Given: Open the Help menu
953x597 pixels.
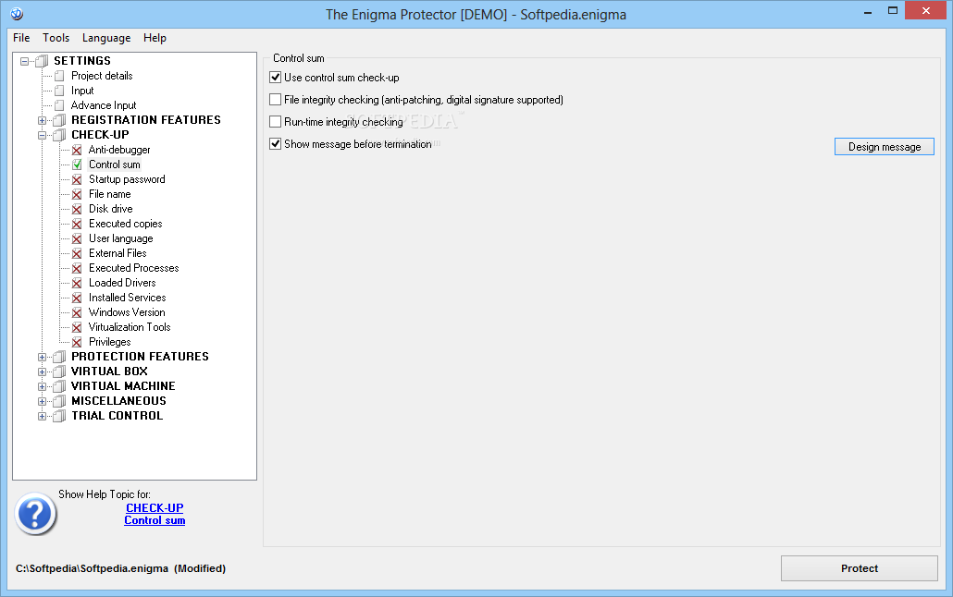Looking at the screenshot, I should pyautogui.click(x=155, y=38).
